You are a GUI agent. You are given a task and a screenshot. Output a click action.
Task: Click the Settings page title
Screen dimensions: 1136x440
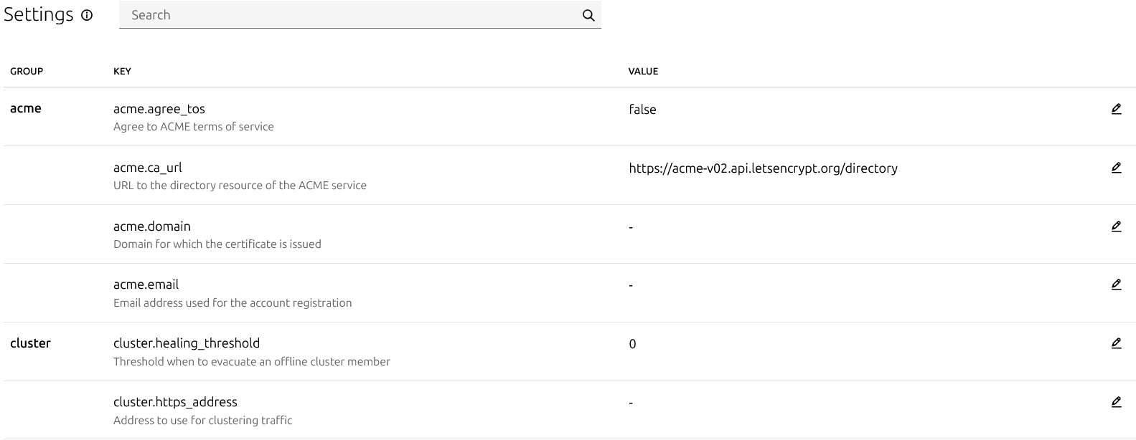(39, 14)
